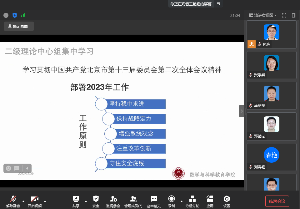
Task: Click muted mic icon beside 刘春艳
Action: tap(250, 167)
